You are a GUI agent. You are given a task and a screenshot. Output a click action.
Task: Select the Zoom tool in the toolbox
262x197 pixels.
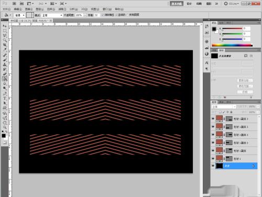(5, 127)
